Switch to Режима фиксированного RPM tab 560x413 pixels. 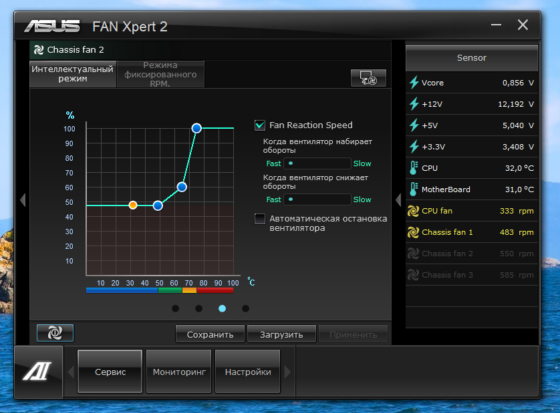point(160,74)
